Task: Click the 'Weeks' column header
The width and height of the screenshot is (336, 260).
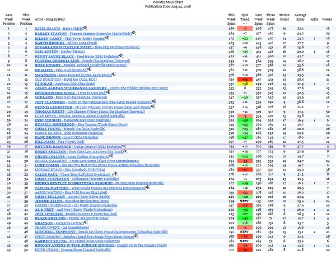Action: pos(327,19)
